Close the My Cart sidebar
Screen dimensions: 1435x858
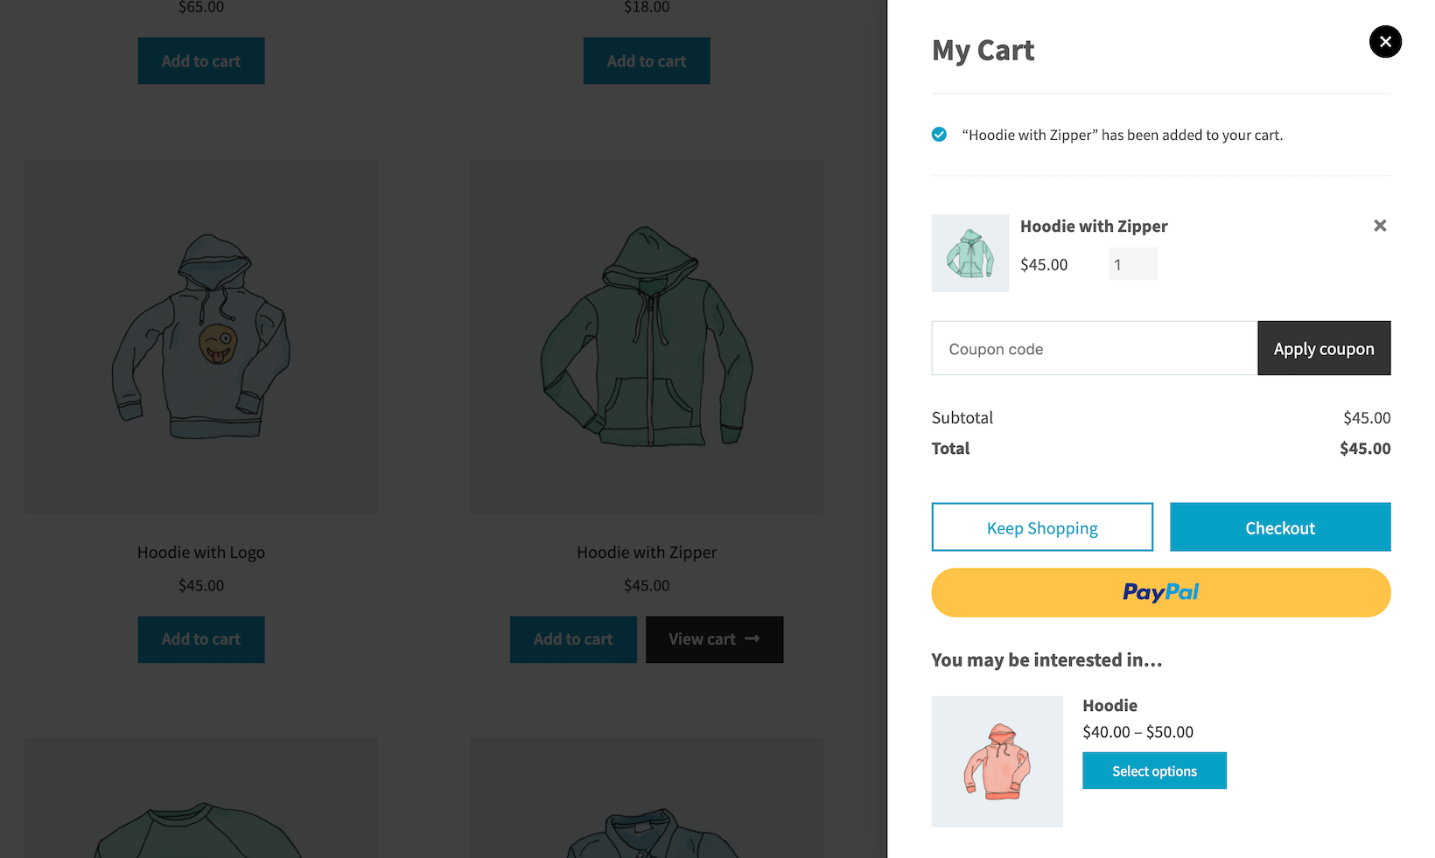1385,41
